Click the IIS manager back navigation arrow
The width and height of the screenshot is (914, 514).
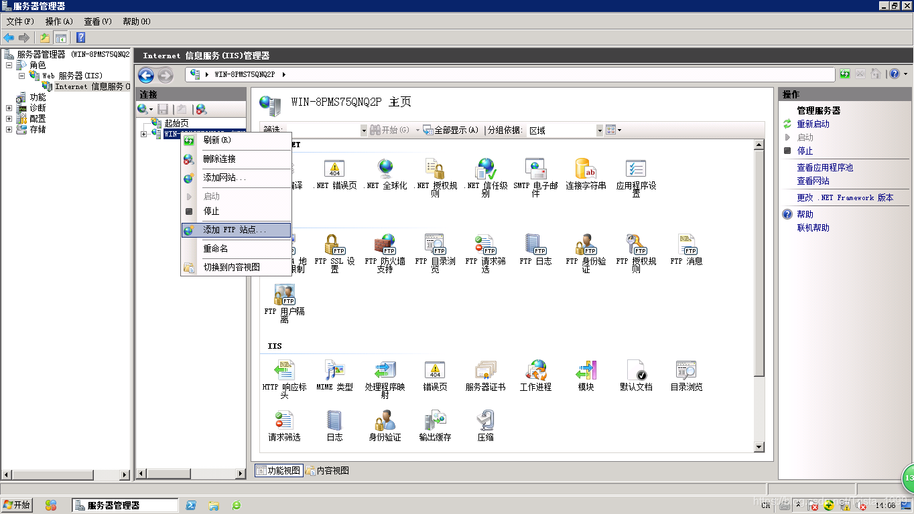point(146,75)
